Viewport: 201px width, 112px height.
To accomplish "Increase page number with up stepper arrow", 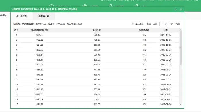I will pos(166,23).
